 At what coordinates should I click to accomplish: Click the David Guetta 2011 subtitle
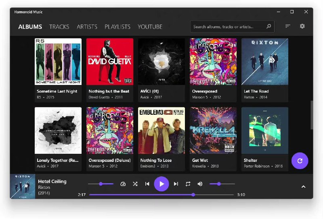106,97
